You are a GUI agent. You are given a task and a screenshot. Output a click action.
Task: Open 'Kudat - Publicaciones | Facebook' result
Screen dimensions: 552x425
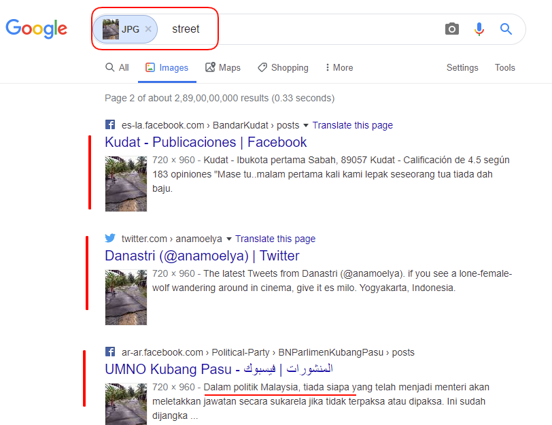(x=206, y=142)
